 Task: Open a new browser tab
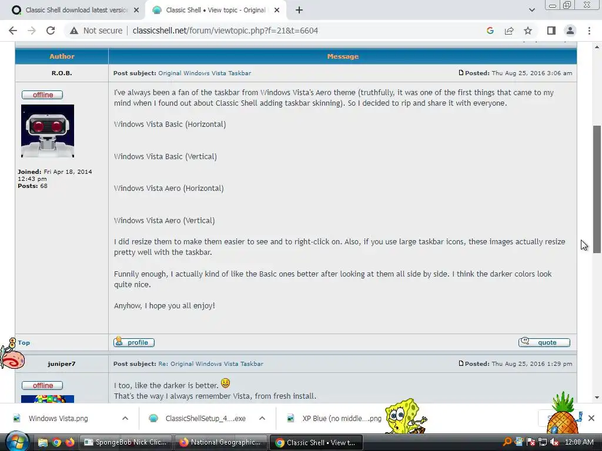coord(299,11)
